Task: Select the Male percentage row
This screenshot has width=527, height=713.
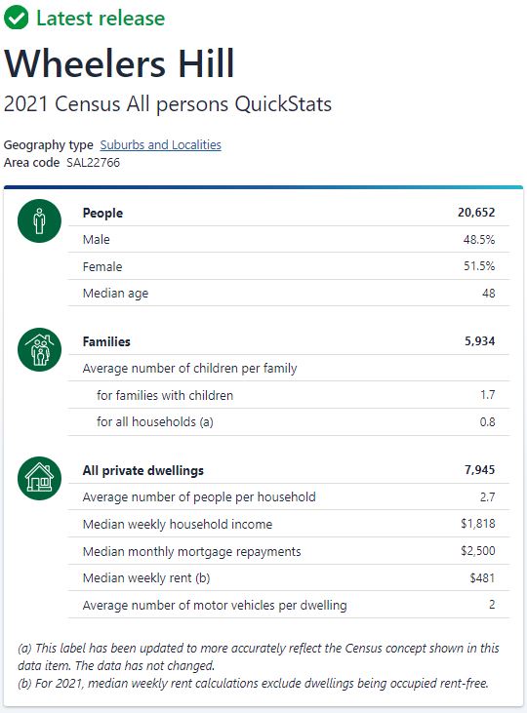Action: tap(289, 239)
